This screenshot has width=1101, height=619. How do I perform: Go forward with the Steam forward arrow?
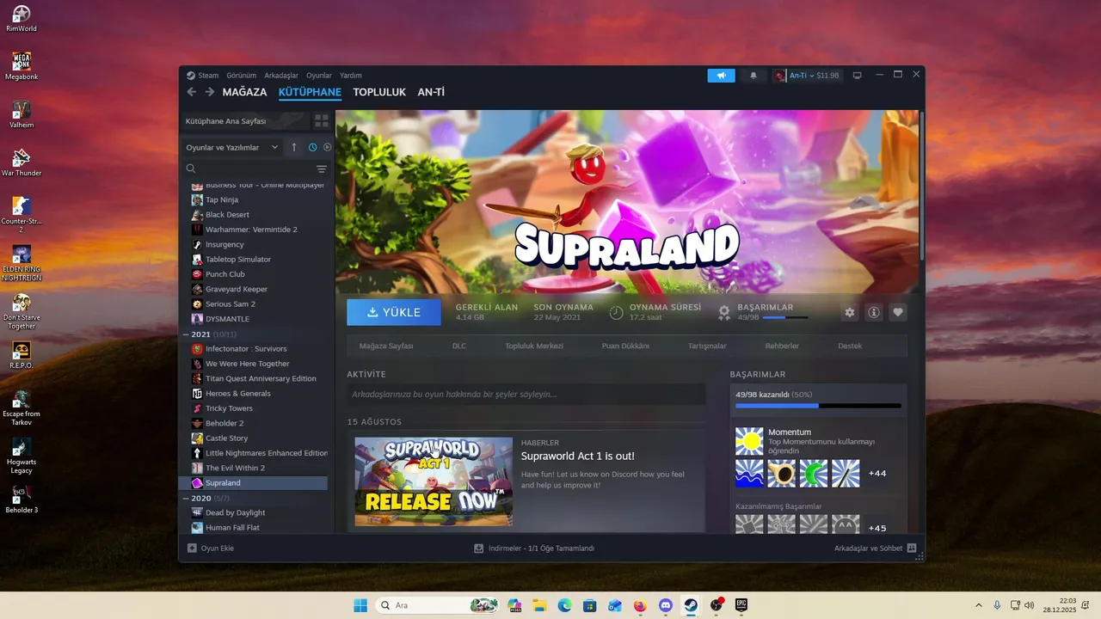tap(210, 92)
